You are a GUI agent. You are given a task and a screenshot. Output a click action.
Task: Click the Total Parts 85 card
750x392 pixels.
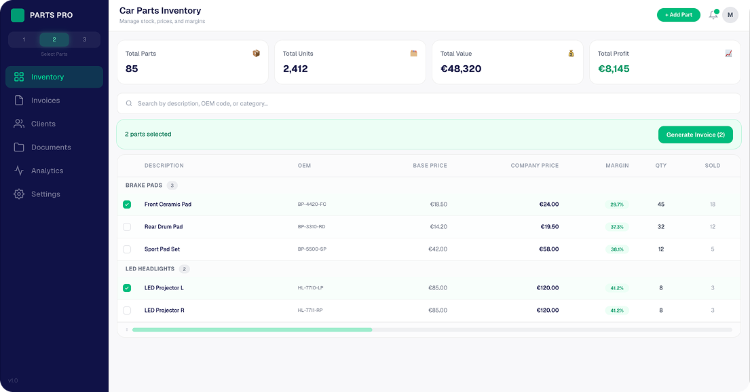[192, 63]
